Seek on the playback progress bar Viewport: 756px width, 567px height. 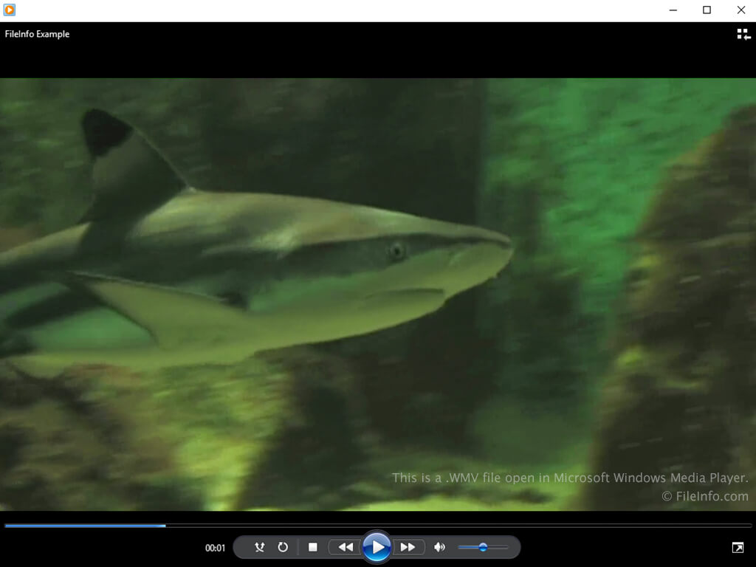(378, 526)
